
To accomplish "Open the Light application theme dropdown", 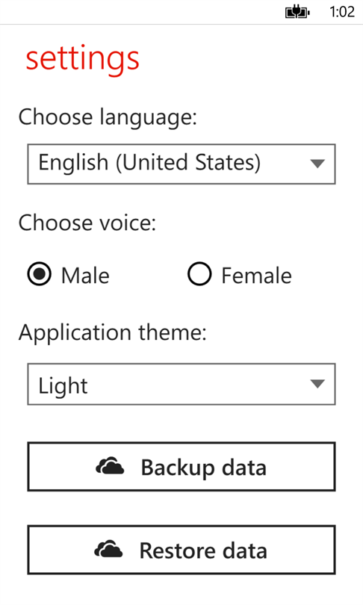I will pos(181,384).
